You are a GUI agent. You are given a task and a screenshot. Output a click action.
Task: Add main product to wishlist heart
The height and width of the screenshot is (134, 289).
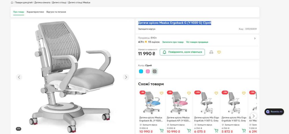click(219, 52)
